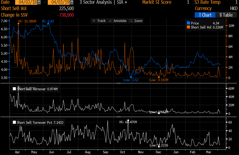This screenshot has height=155, width=239.
Task: Select the Annotate pencil tool
Action: pyautogui.click(x=117, y=21)
